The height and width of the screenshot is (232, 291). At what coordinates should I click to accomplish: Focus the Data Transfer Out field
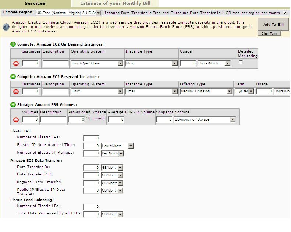[91, 175]
